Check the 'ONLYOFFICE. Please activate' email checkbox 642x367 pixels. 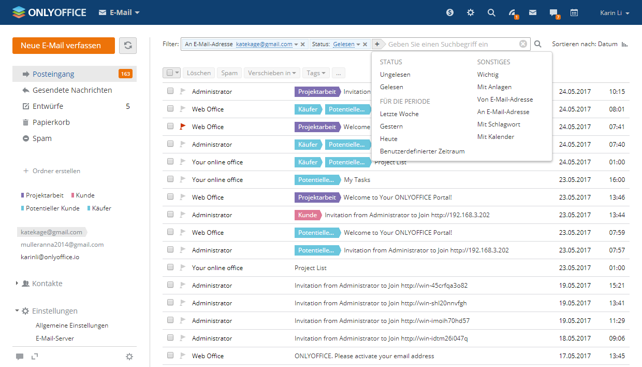pyautogui.click(x=170, y=356)
